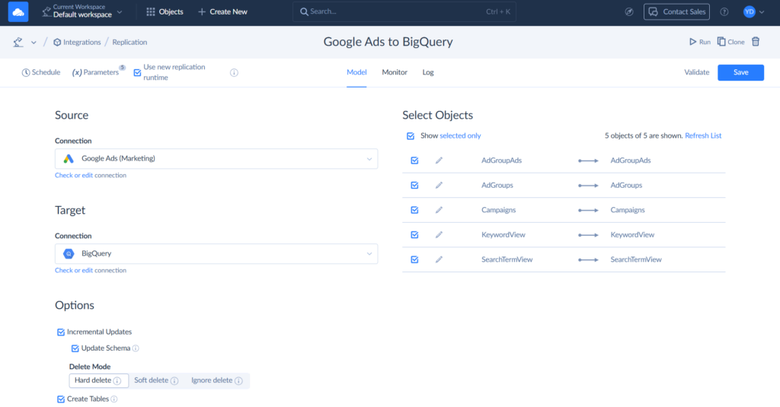This screenshot has width=780, height=407.
Task: Uncheck the AdGroupAds object checkbox
Action: (x=414, y=161)
